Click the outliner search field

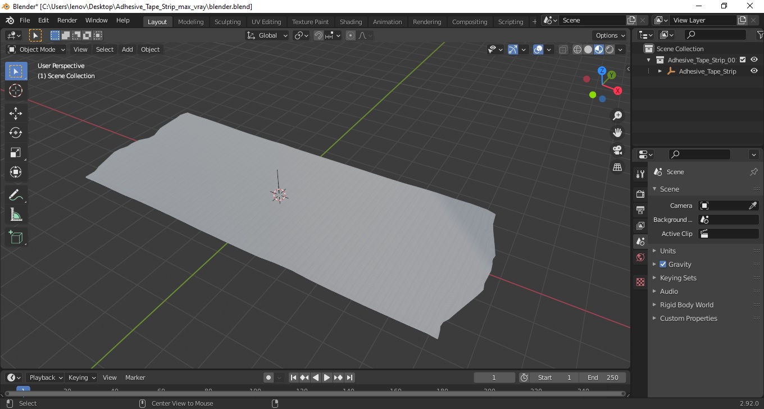(715, 35)
